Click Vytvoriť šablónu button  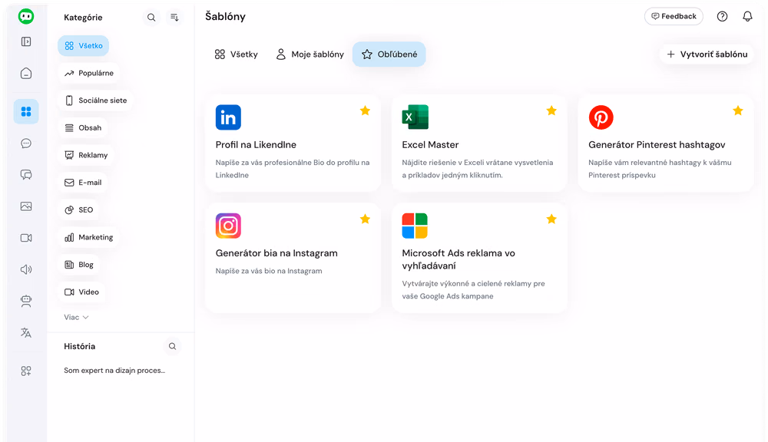pos(707,54)
